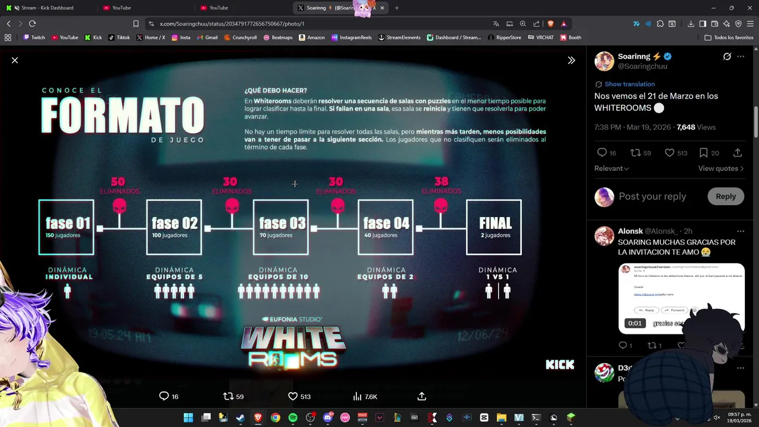Image resolution: width=759 pixels, height=427 pixels.
Task: Click the Reply button
Action: (x=726, y=196)
